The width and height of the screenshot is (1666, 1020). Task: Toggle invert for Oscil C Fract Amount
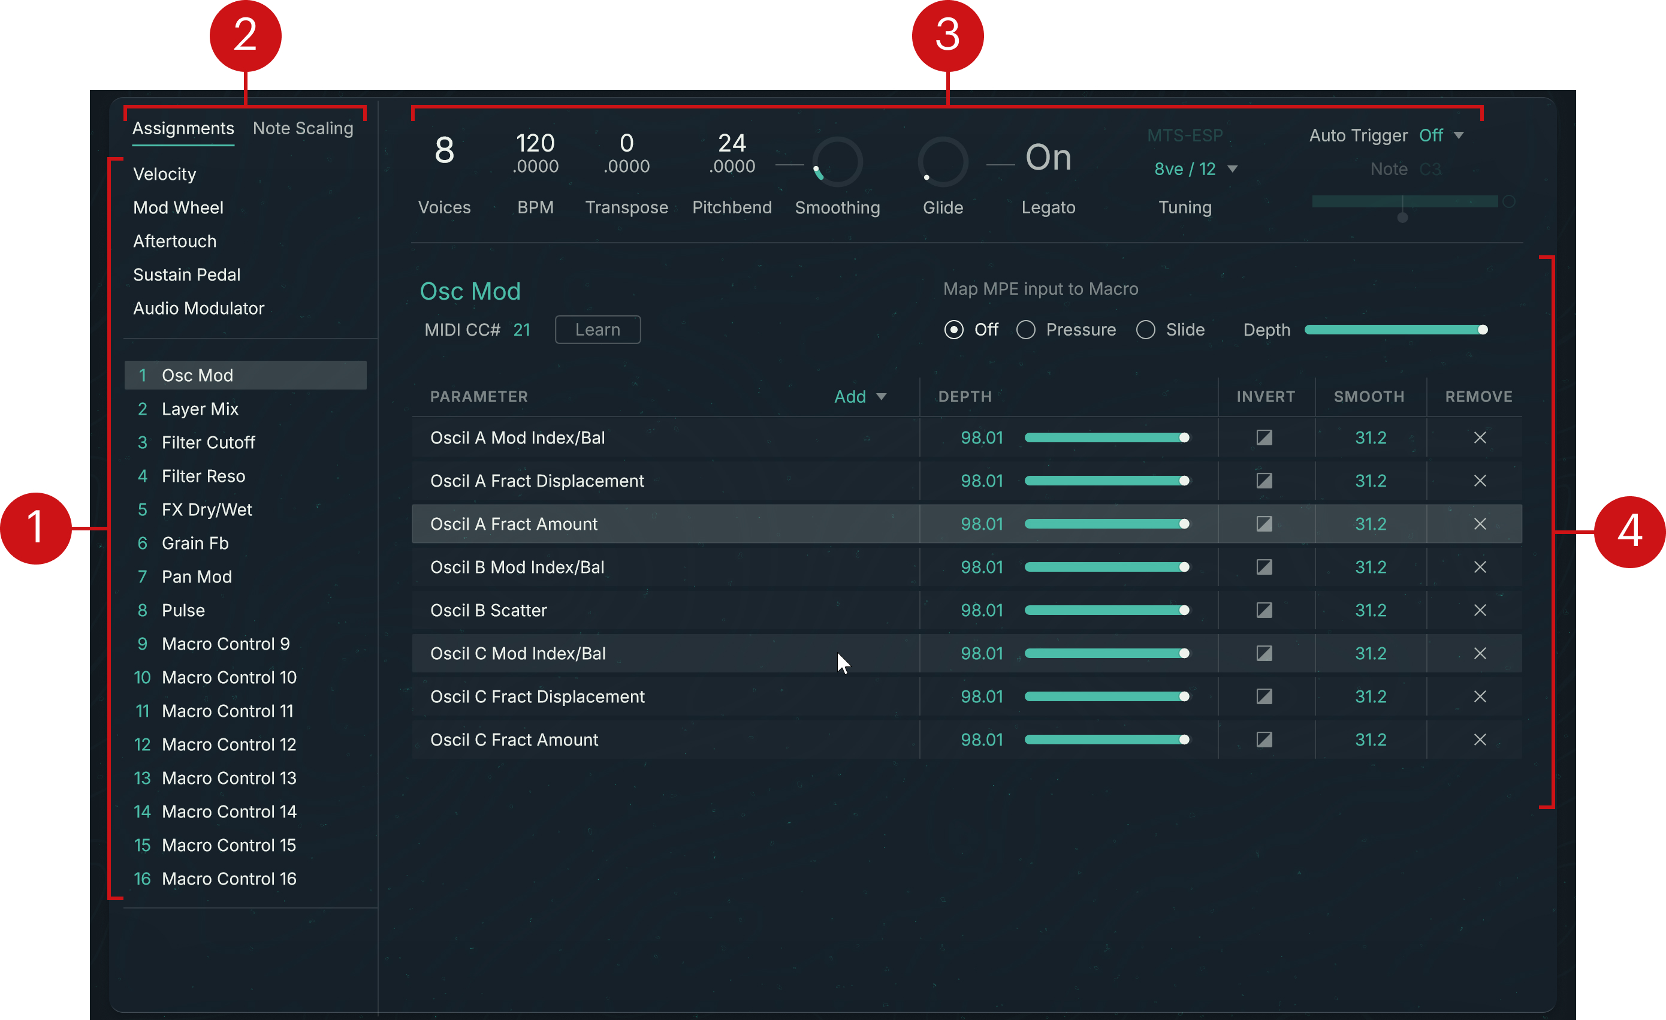click(x=1264, y=740)
